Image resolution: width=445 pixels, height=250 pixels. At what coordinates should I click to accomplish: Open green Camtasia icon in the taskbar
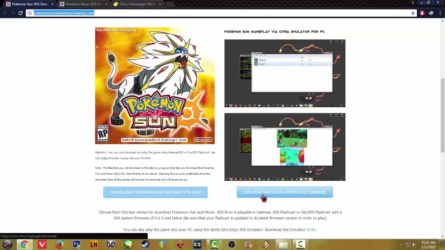click(215, 244)
